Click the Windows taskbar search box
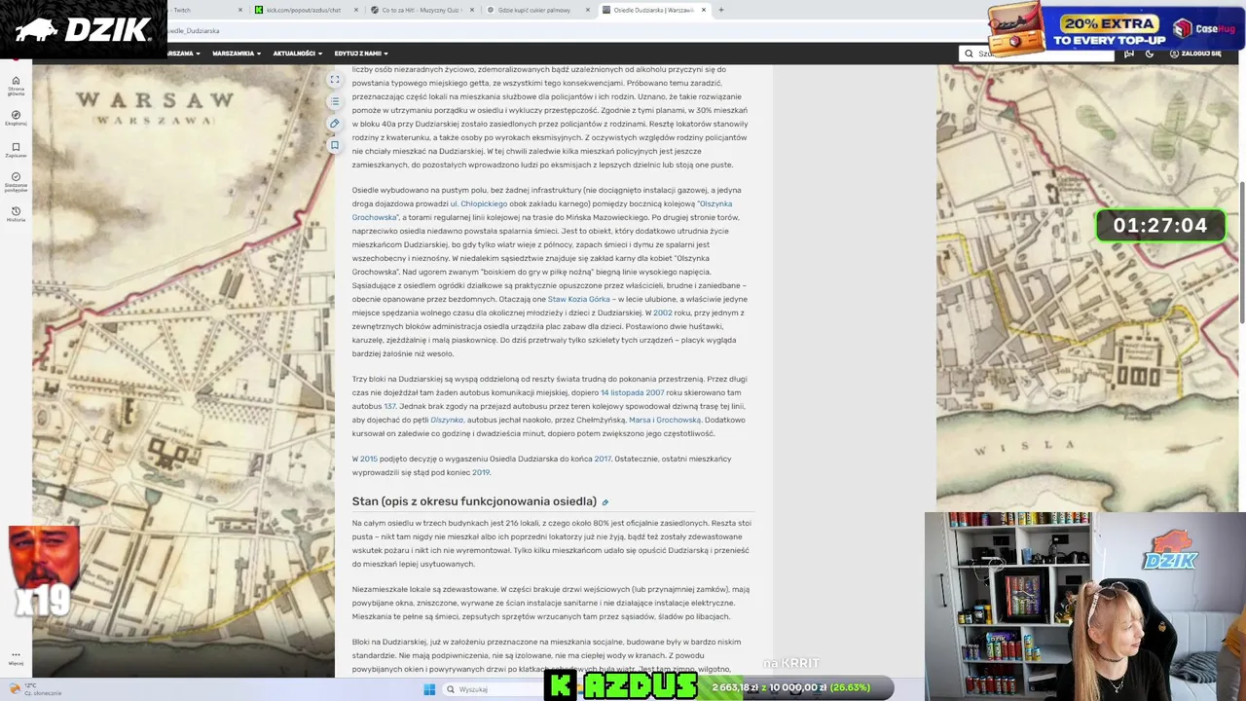Viewport: 1246px width, 701px height. [x=492, y=689]
